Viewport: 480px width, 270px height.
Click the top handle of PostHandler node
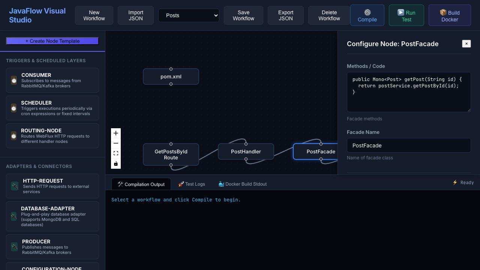(x=246, y=144)
